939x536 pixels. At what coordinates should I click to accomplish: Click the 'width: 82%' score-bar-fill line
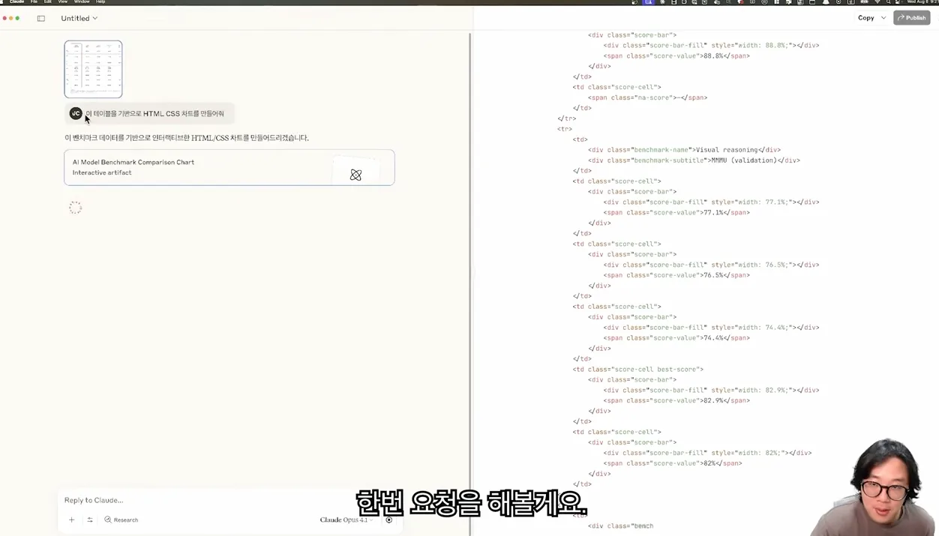707,454
